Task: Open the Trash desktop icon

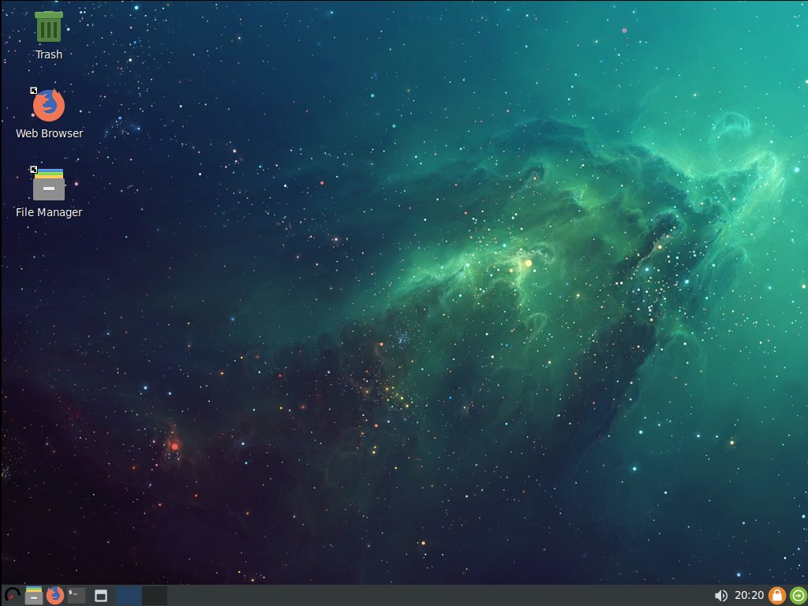Action: pos(49,27)
